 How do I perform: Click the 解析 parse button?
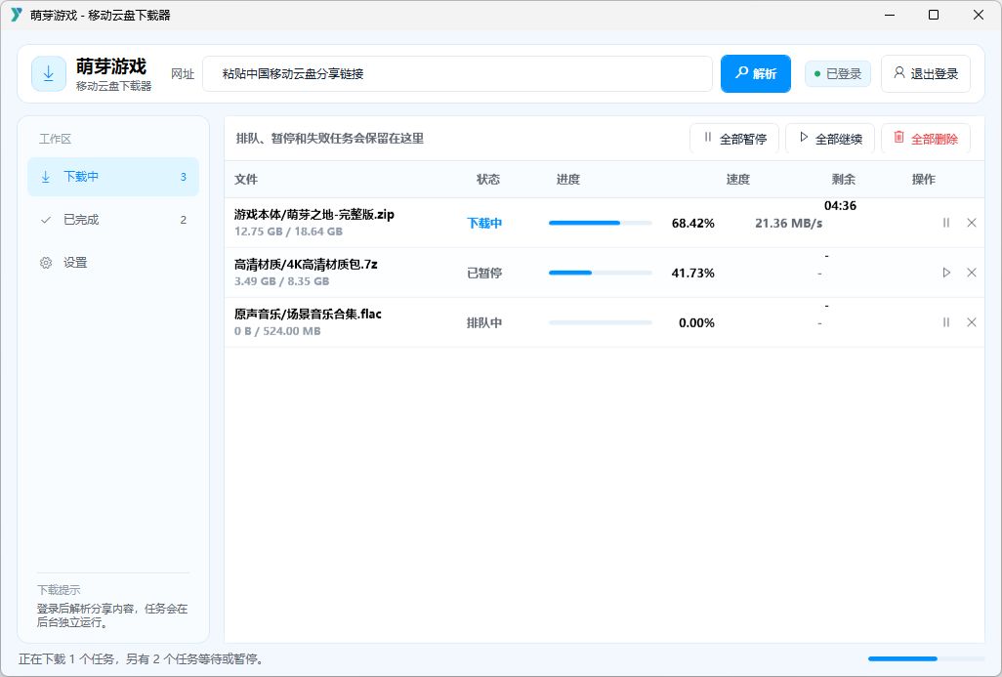755,73
